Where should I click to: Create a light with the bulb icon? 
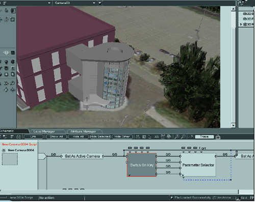(x=6, y=61)
